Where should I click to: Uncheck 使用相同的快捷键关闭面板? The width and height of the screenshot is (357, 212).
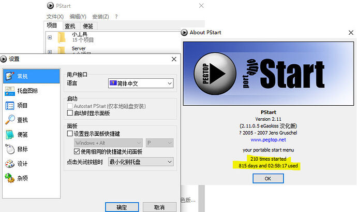[77, 151]
